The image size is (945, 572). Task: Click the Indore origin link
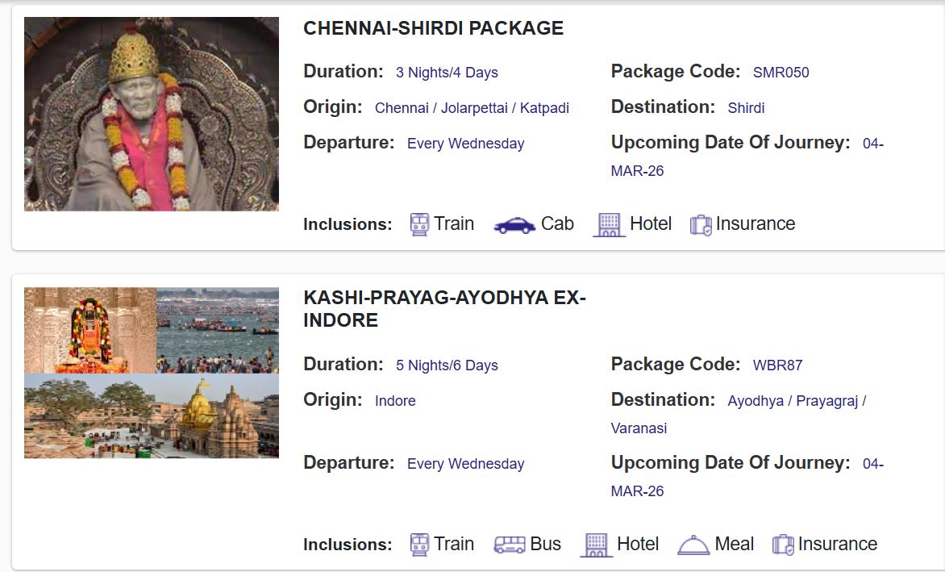tap(395, 400)
